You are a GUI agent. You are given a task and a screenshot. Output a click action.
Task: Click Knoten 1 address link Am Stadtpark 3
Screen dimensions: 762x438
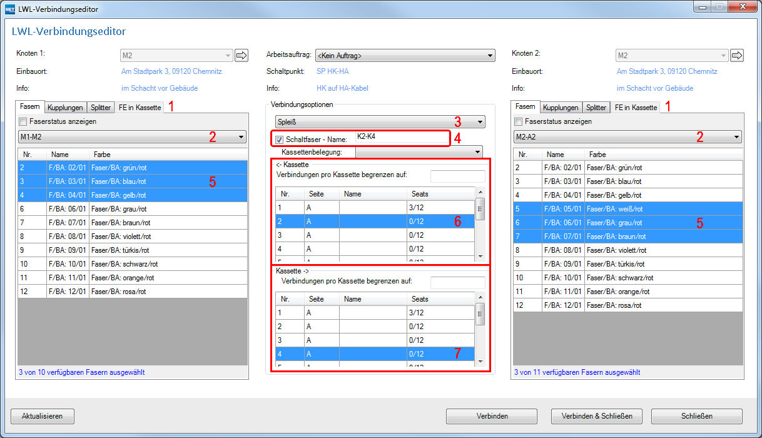tap(171, 71)
